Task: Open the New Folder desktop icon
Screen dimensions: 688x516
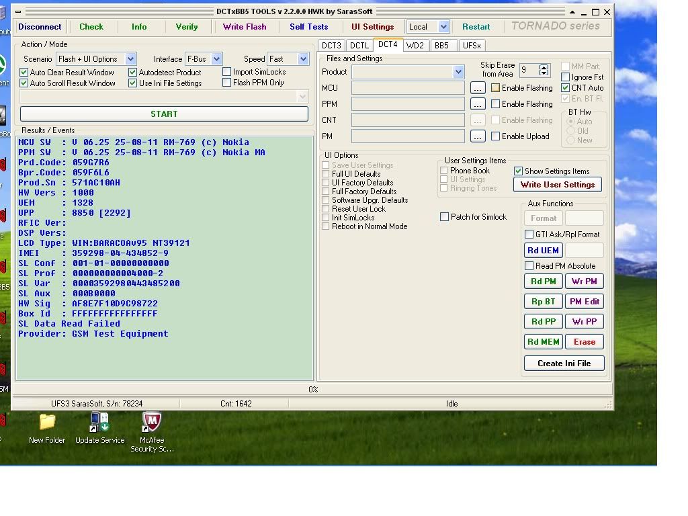Action: pyautogui.click(x=47, y=423)
